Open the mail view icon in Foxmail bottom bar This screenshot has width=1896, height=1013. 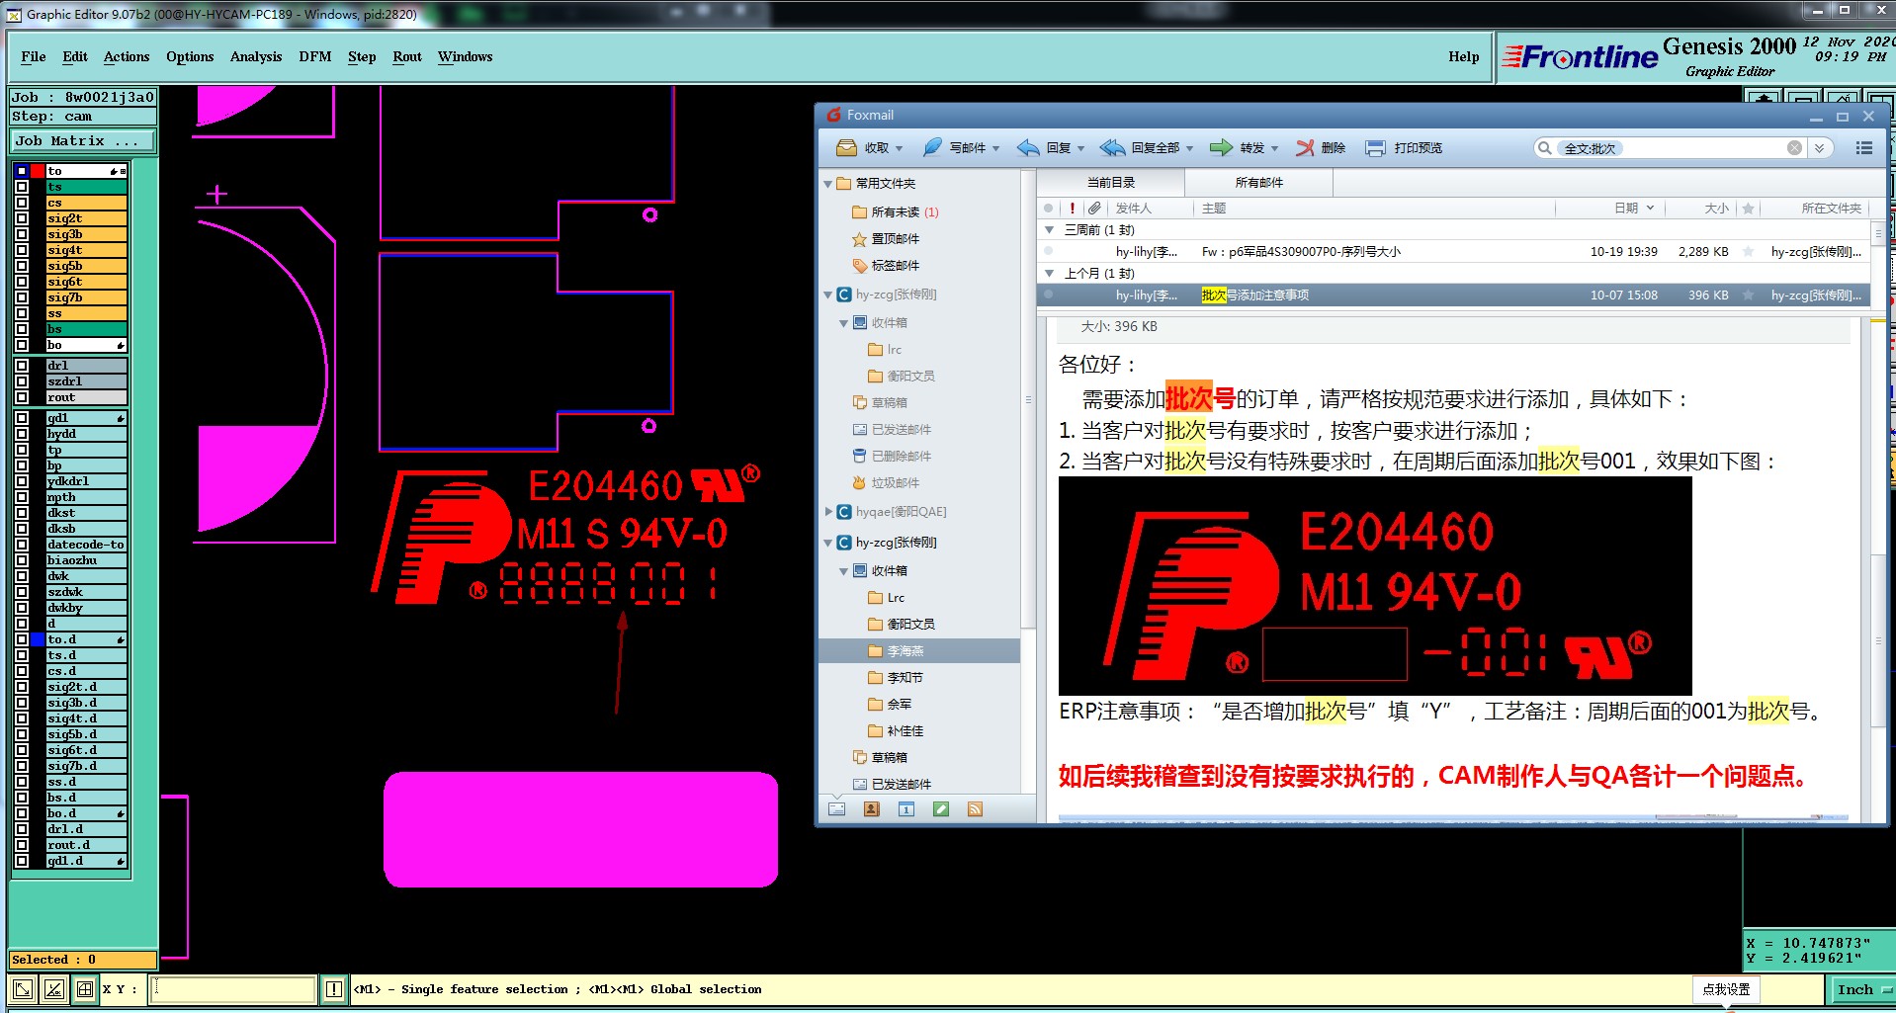[x=837, y=809]
